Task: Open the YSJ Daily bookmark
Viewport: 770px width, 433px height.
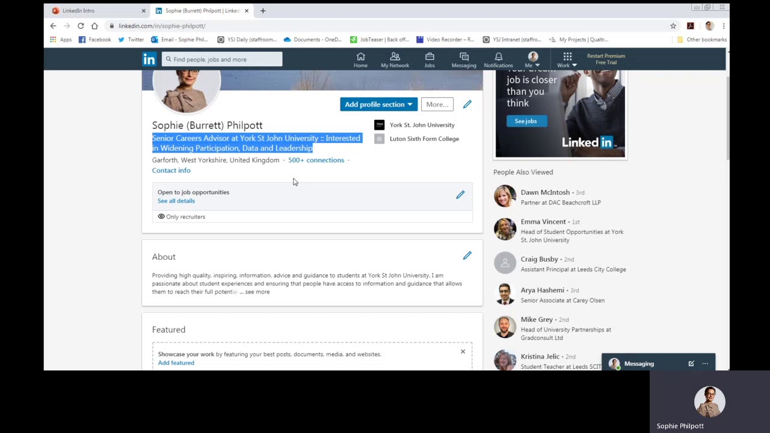Action: pyautogui.click(x=247, y=40)
